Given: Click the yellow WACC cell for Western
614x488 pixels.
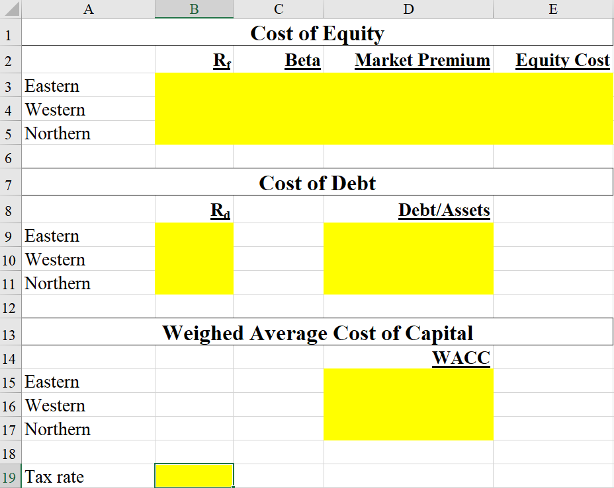Looking at the screenshot, I should coord(408,405).
